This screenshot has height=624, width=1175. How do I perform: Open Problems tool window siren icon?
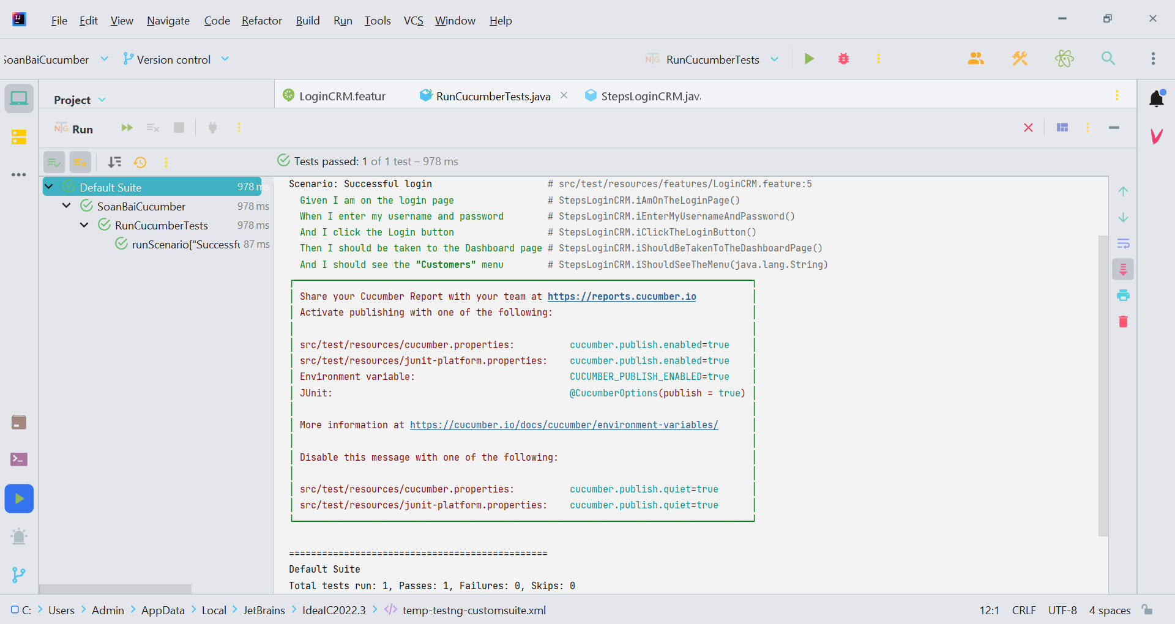[19, 537]
